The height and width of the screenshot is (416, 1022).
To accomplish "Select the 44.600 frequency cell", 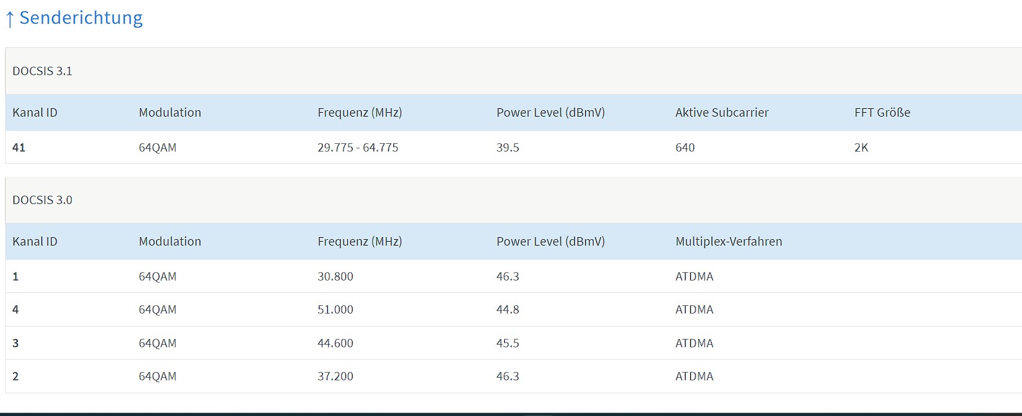I will pyautogui.click(x=335, y=343).
